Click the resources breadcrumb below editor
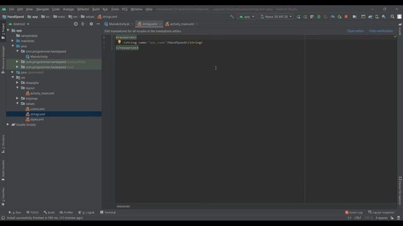 click(x=123, y=207)
